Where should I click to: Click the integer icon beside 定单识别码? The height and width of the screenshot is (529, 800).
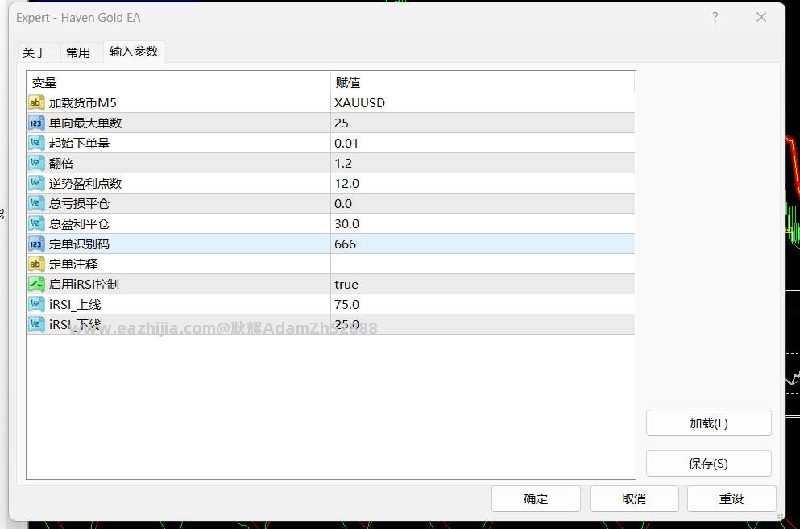[36, 244]
